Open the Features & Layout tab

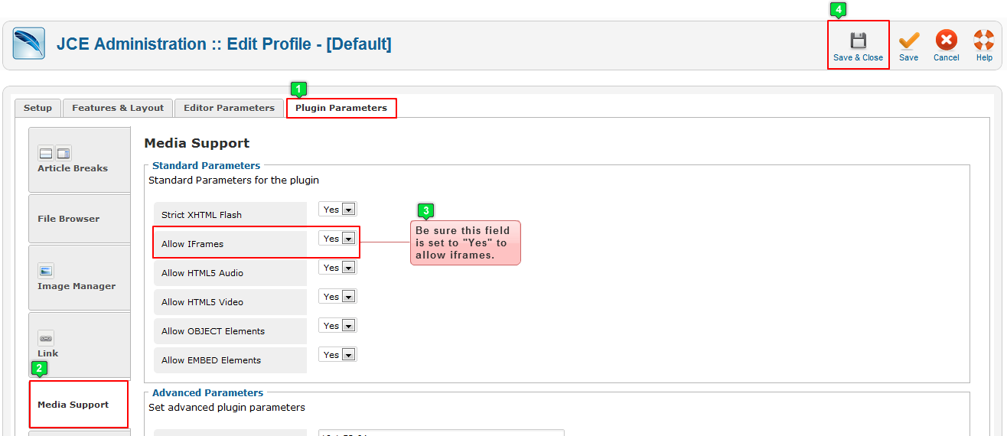(x=118, y=108)
